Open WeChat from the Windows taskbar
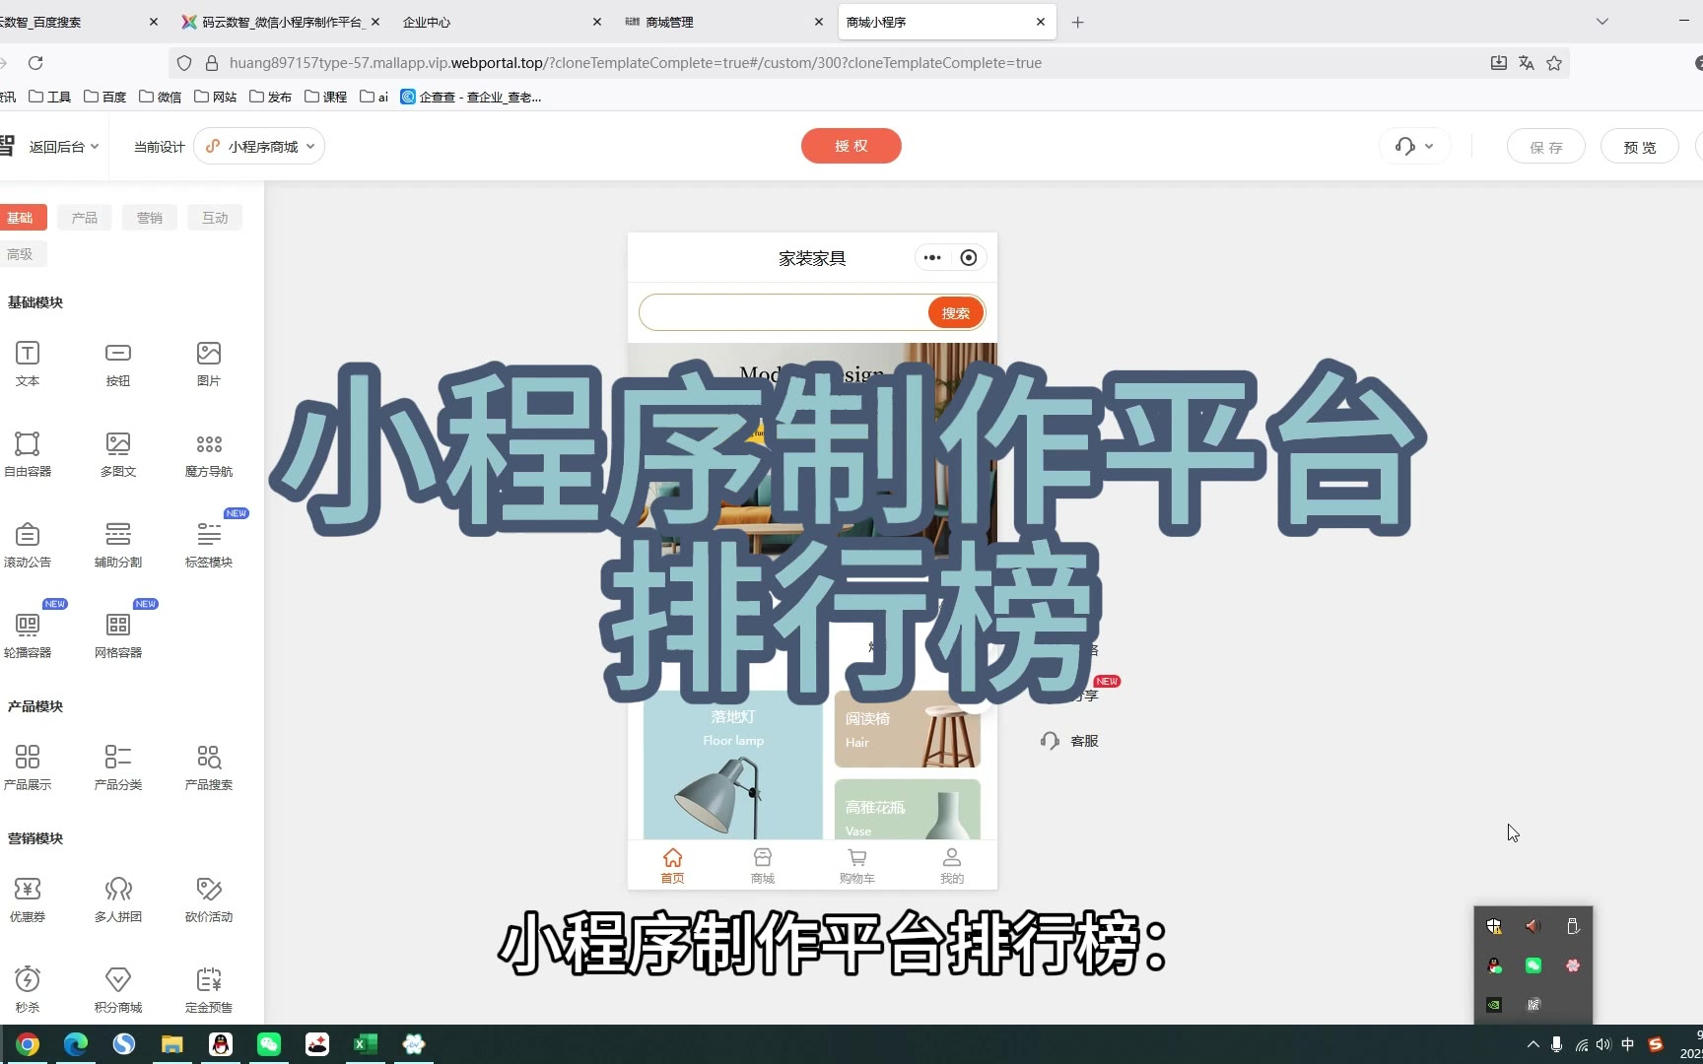Image resolution: width=1703 pixels, height=1064 pixels. coord(269,1044)
